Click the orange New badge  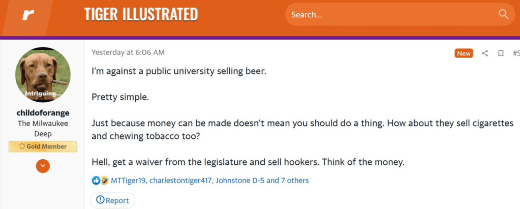[x=464, y=53]
